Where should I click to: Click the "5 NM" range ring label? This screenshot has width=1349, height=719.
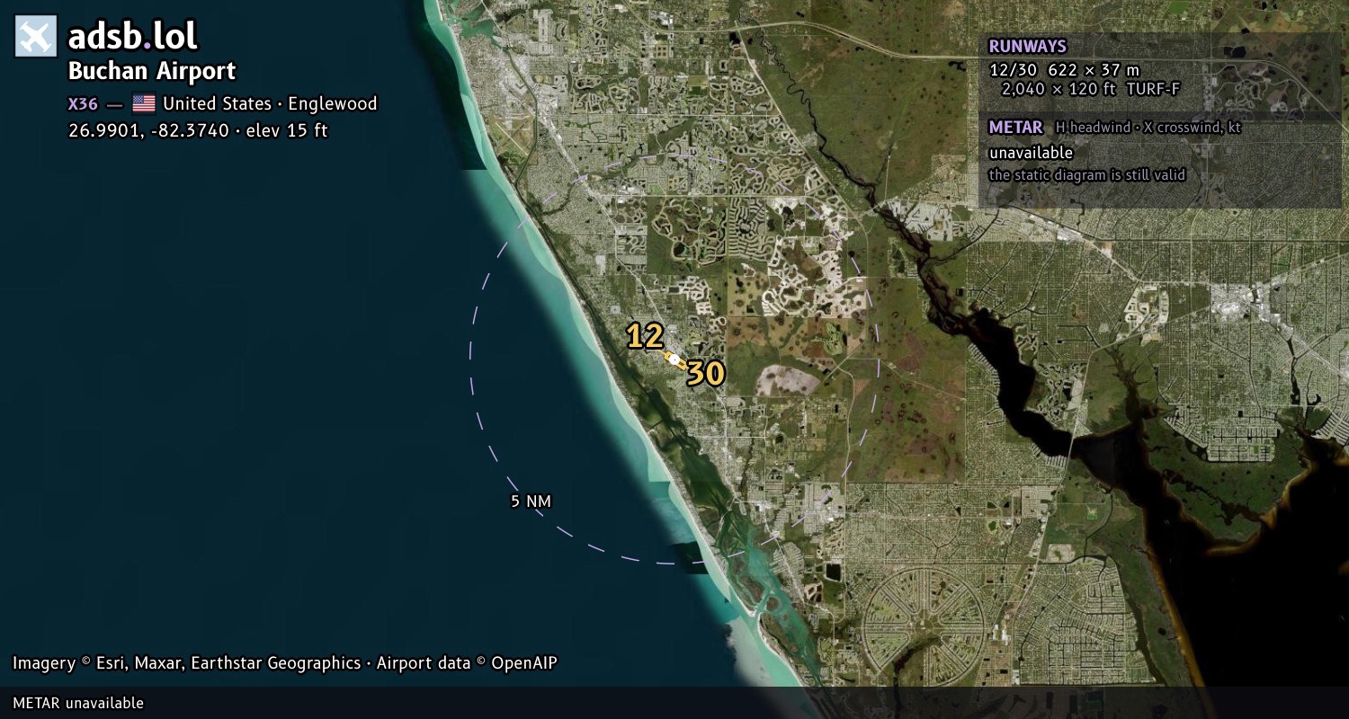[x=531, y=502]
